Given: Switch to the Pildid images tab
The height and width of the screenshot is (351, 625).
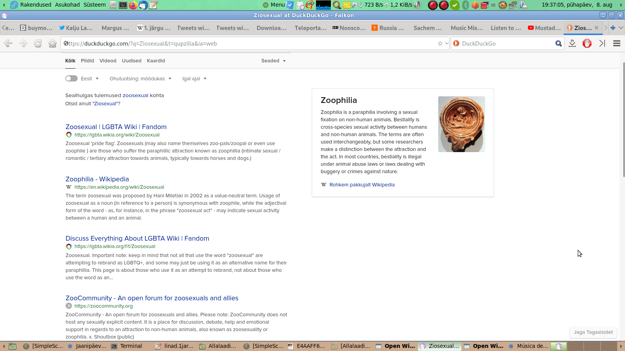Looking at the screenshot, I should point(87,60).
